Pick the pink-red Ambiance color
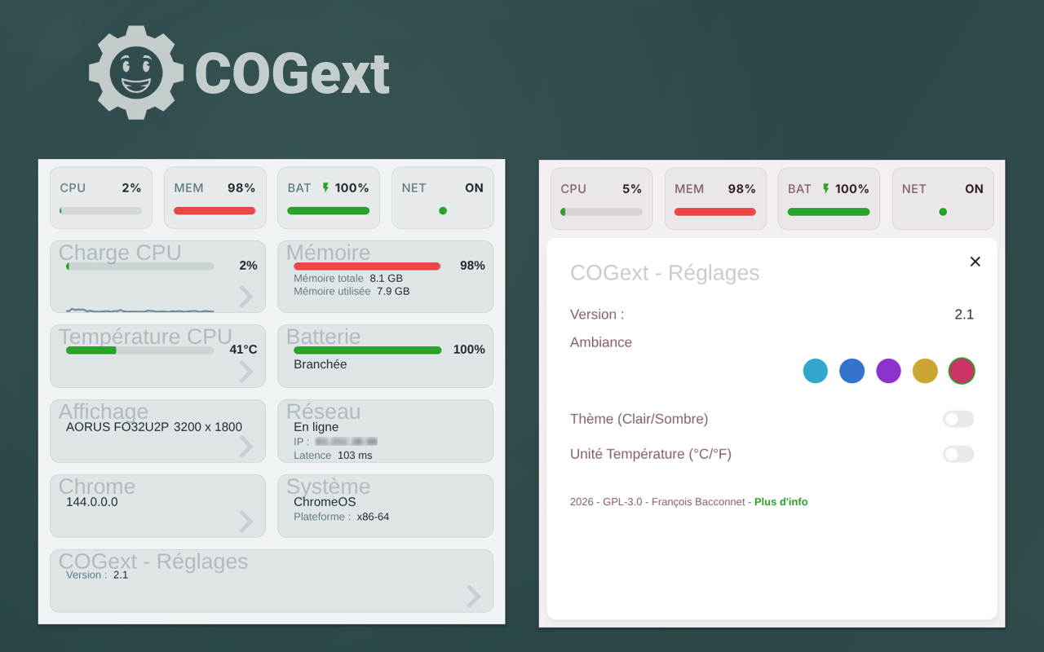 tap(962, 371)
